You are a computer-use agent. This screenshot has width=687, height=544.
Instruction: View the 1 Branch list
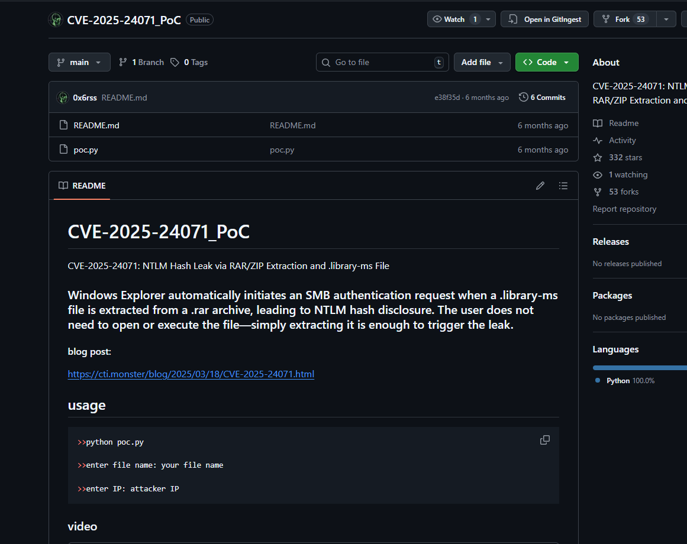[141, 62]
